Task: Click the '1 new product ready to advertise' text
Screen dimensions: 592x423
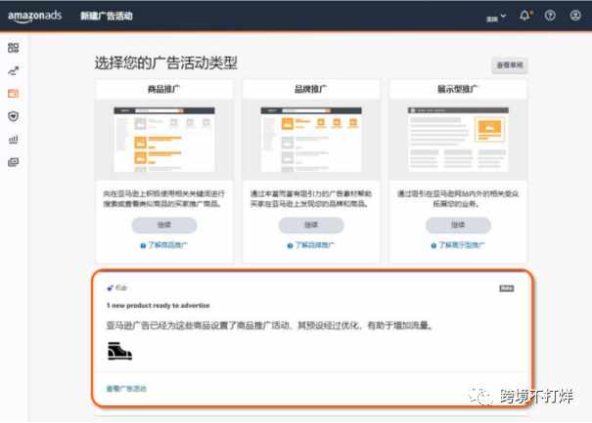Action: pos(158,306)
